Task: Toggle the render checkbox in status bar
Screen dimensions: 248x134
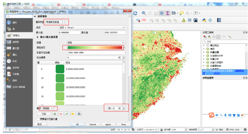Action: point(217,130)
